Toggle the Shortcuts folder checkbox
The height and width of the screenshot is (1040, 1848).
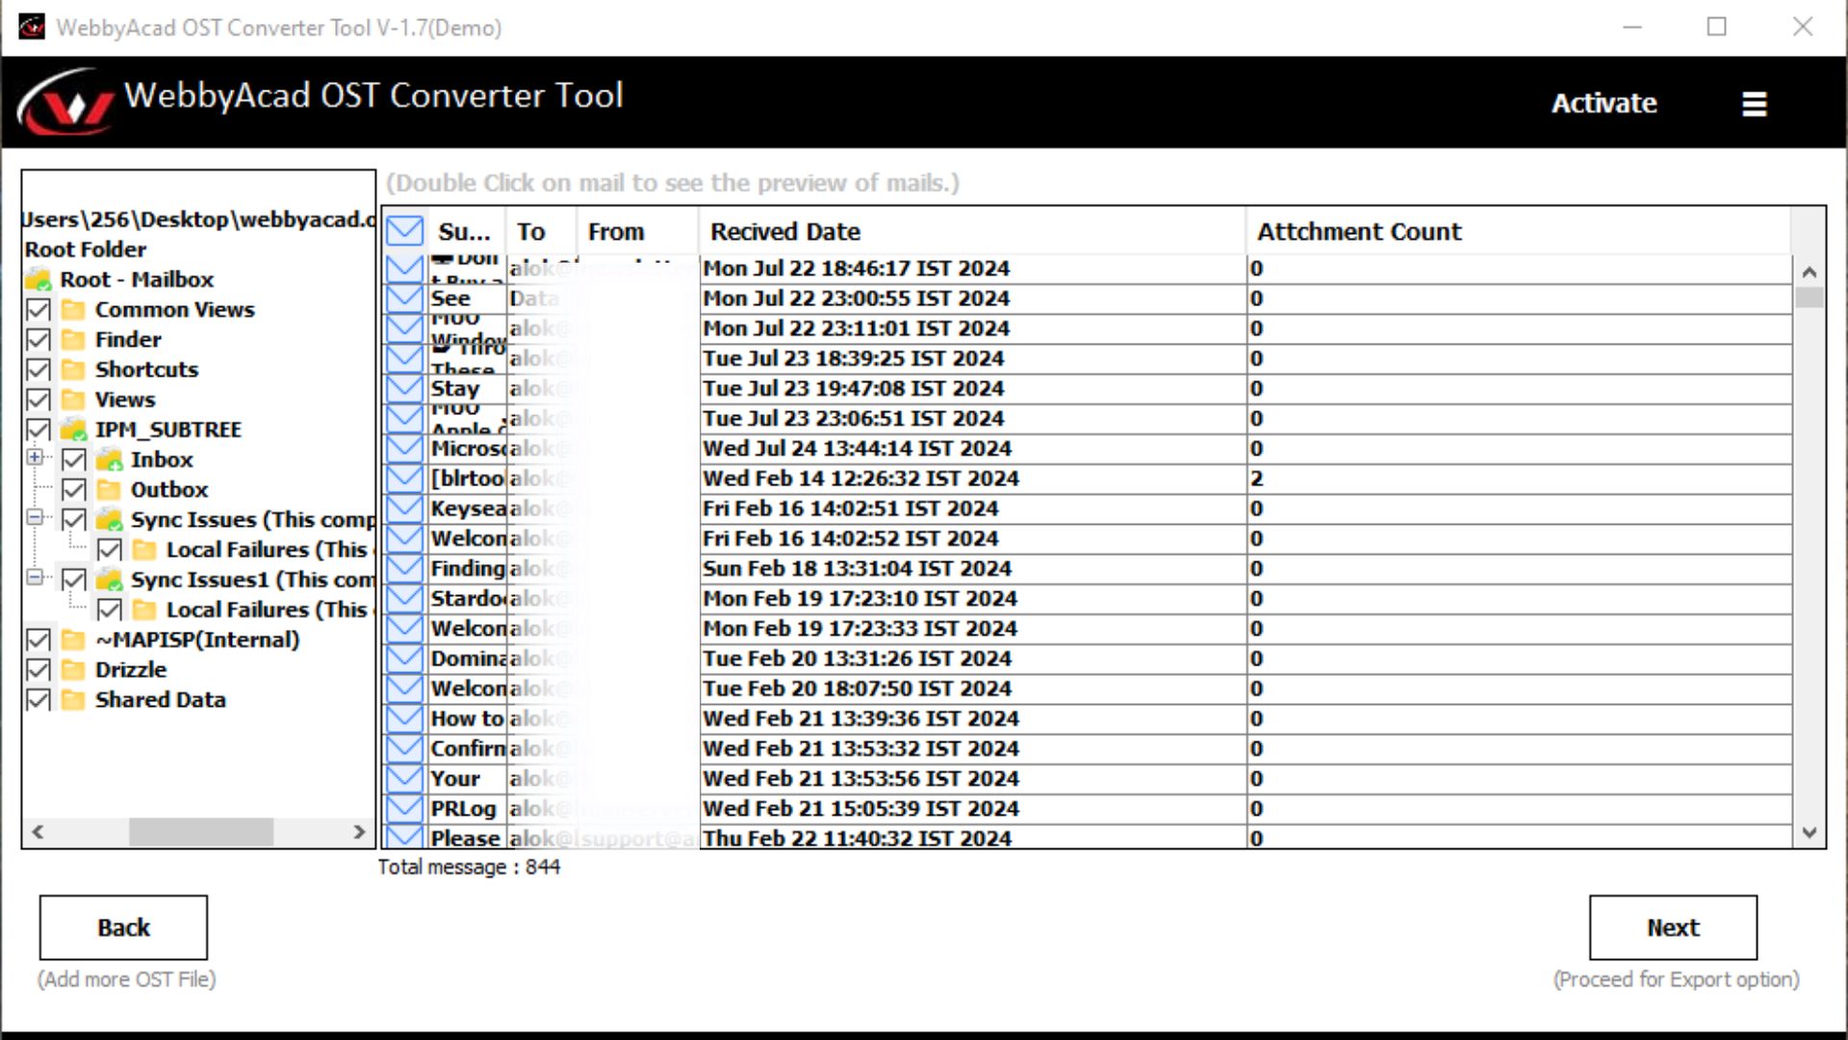pos(38,369)
